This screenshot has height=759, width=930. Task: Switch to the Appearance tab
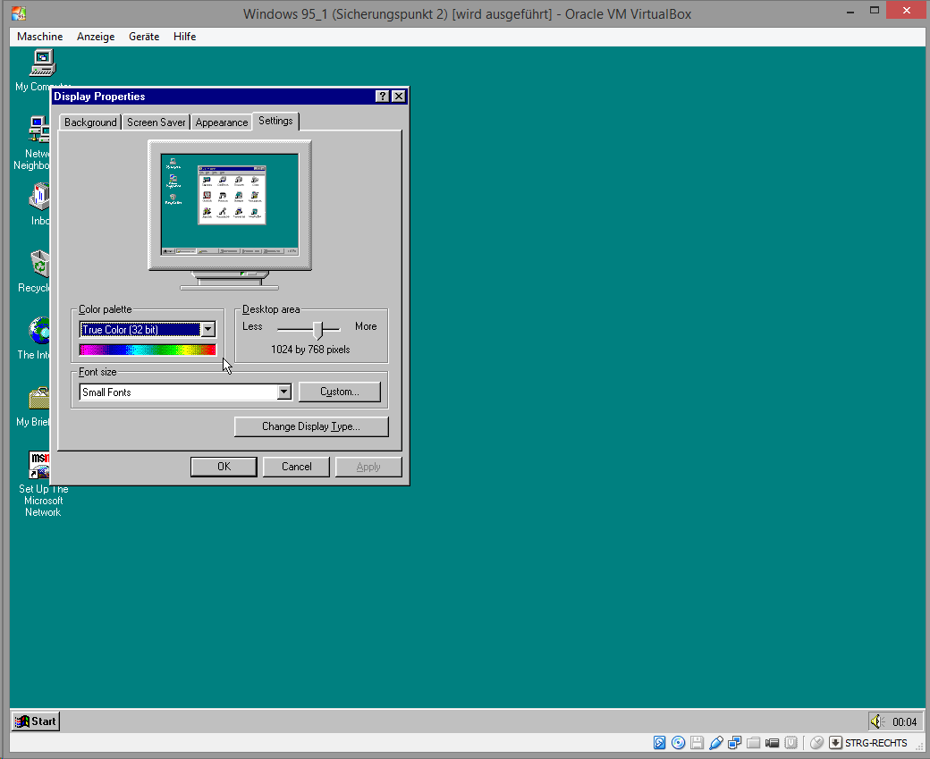221,122
